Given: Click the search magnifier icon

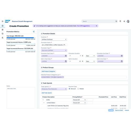Looking at the screenshot, I should click(116, 21).
